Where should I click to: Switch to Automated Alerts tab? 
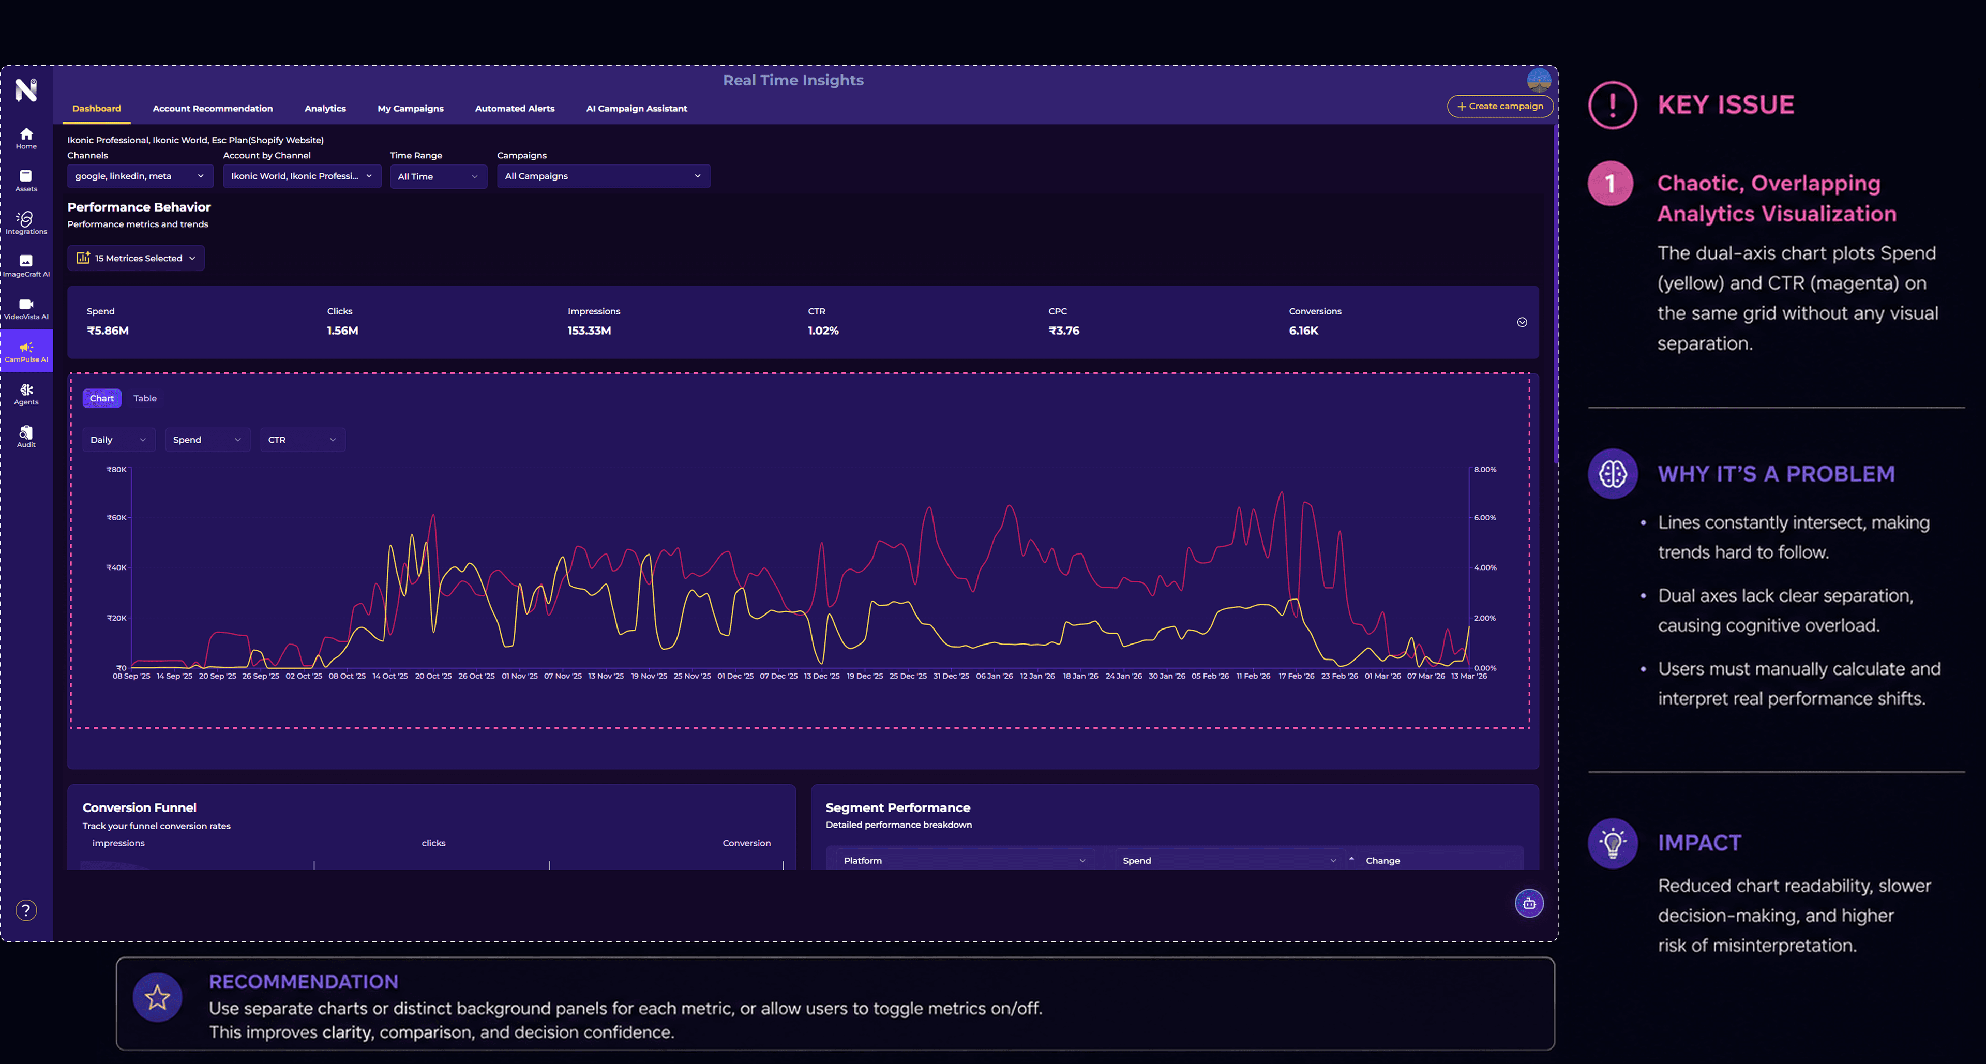click(514, 108)
